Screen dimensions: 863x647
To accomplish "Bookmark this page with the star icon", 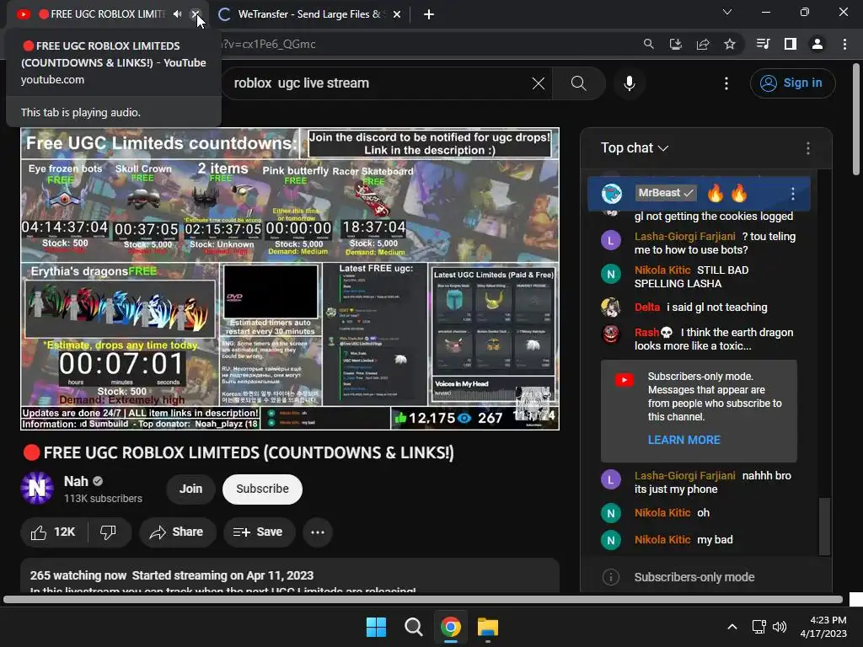I will [x=730, y=44].
